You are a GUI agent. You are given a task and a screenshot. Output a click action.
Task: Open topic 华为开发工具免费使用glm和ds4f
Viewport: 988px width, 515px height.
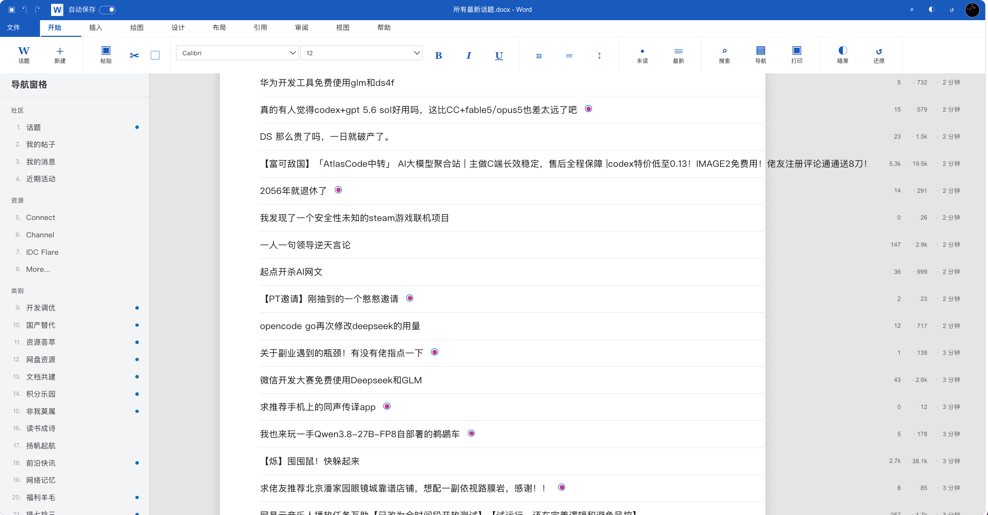(x=327, y=82)
